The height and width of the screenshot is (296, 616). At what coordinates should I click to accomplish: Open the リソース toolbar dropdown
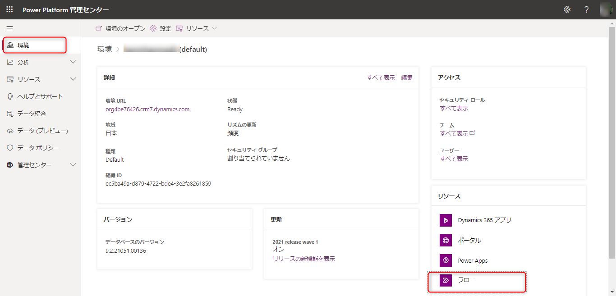pyautogui.click(x=197, y=28)
